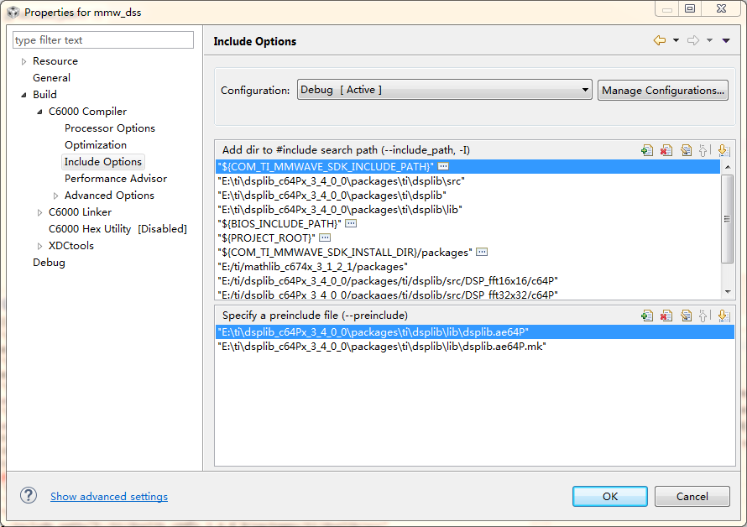747x527 pixels.
Task: Click Show advanced settings link
Action: [x=109, y=497]
